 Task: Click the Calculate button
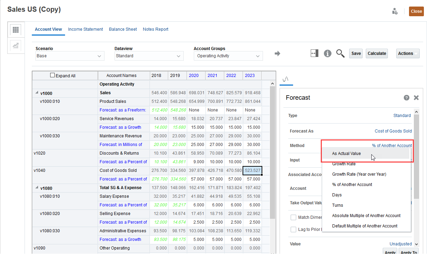(376, 53)
